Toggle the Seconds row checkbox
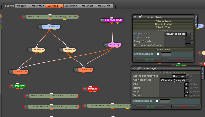Viewport: 205px width, 117px height. [191, 95]
